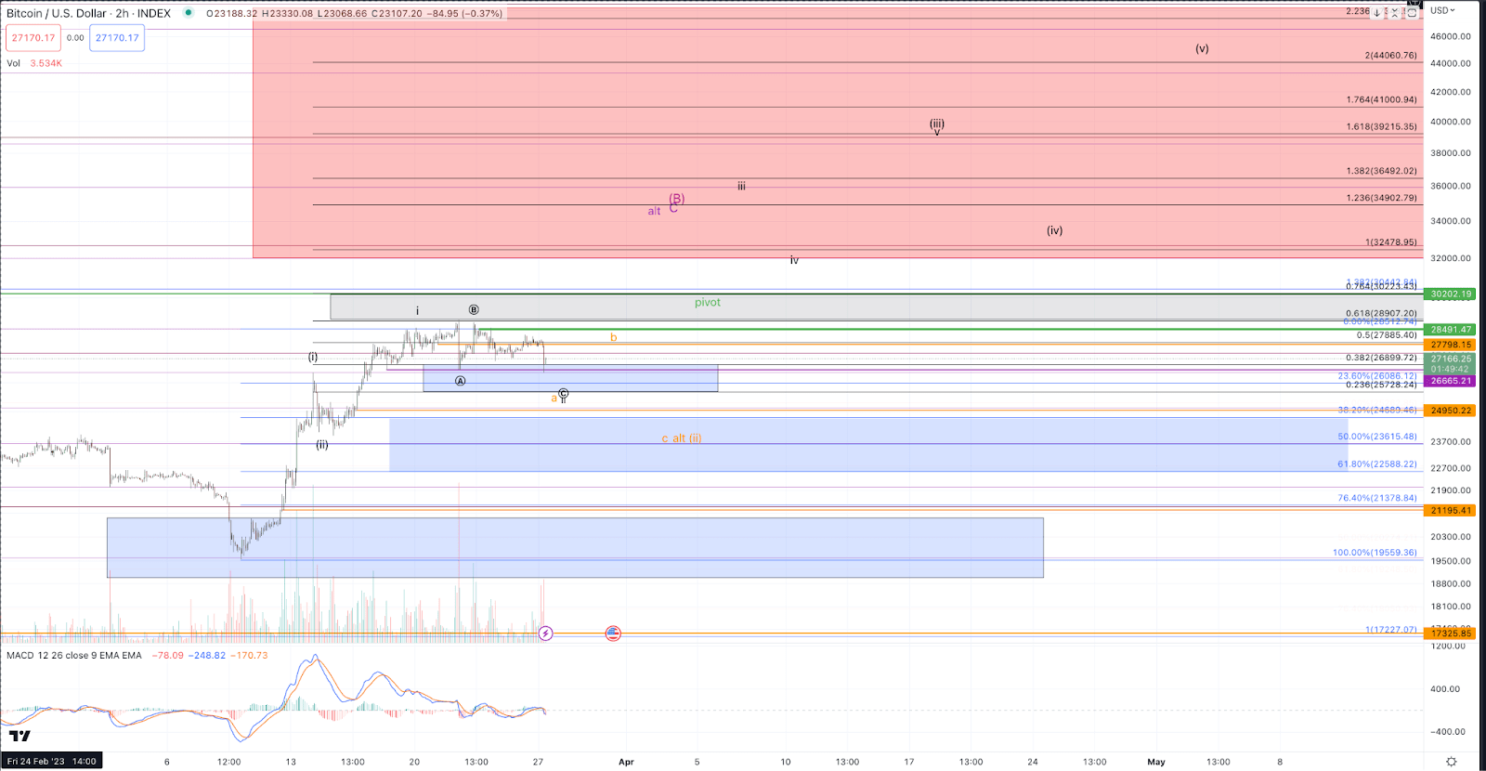The image size is (1486, 771).
Task: Click the green 30202.19 price tag
Action: point(1451,294)
